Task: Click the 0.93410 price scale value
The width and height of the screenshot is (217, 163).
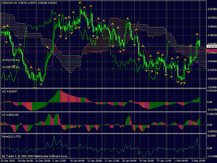Action: click(212, 79)
